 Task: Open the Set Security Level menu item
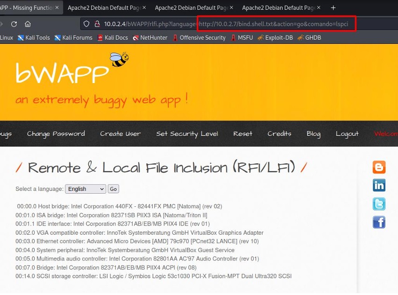[x=187, y=133]
